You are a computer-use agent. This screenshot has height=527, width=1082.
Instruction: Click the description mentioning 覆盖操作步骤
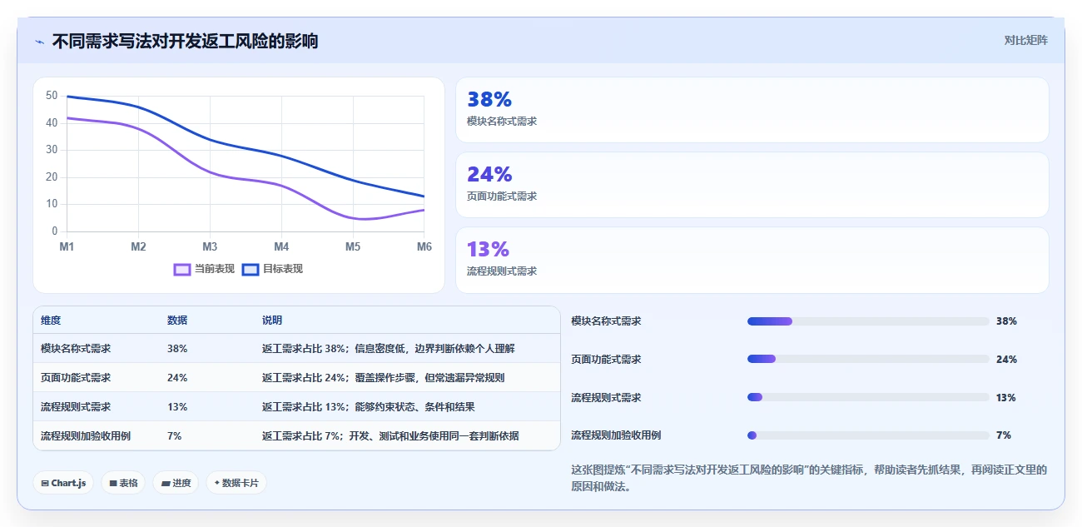tap(383, 377)
